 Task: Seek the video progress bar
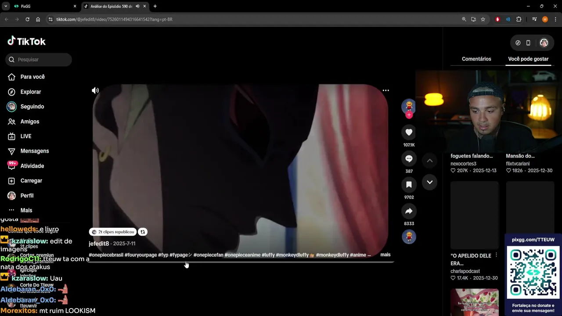point(241,262)
